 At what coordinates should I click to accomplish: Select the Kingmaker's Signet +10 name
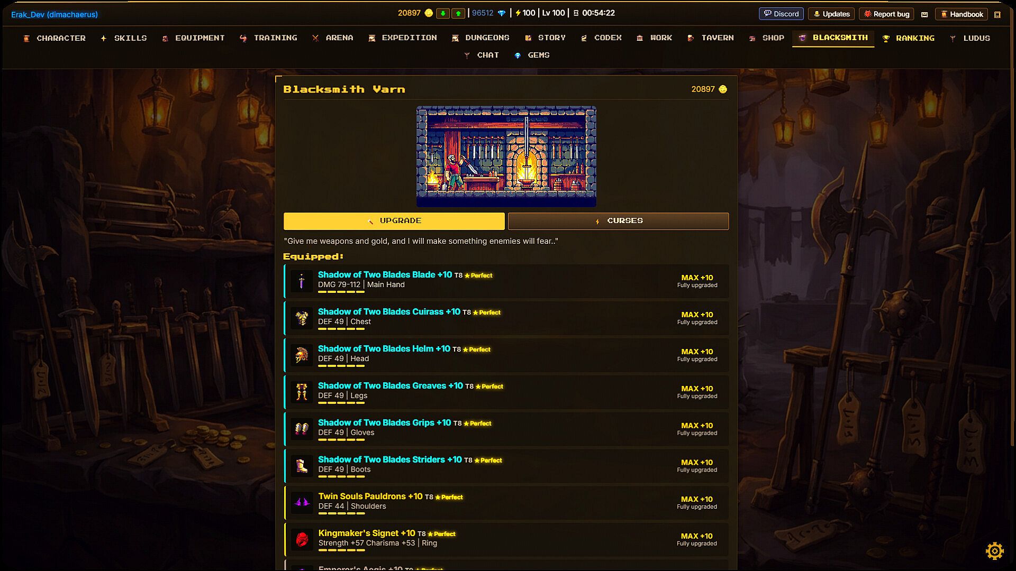[x=367, y=533]
